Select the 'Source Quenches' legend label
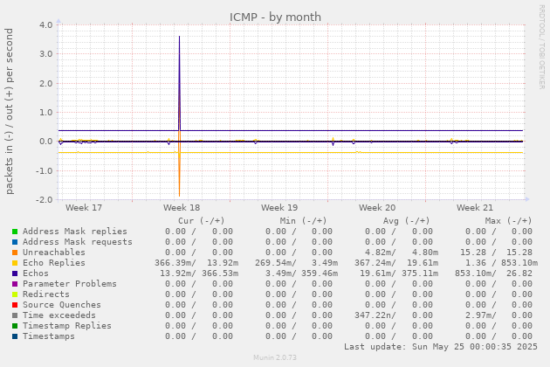The width and height of the screenshot is (550, 367). (62, 305)
